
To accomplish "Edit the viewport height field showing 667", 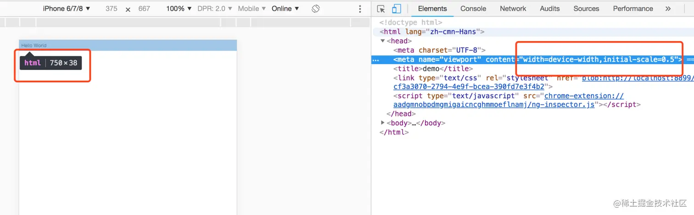I will 144,9.
